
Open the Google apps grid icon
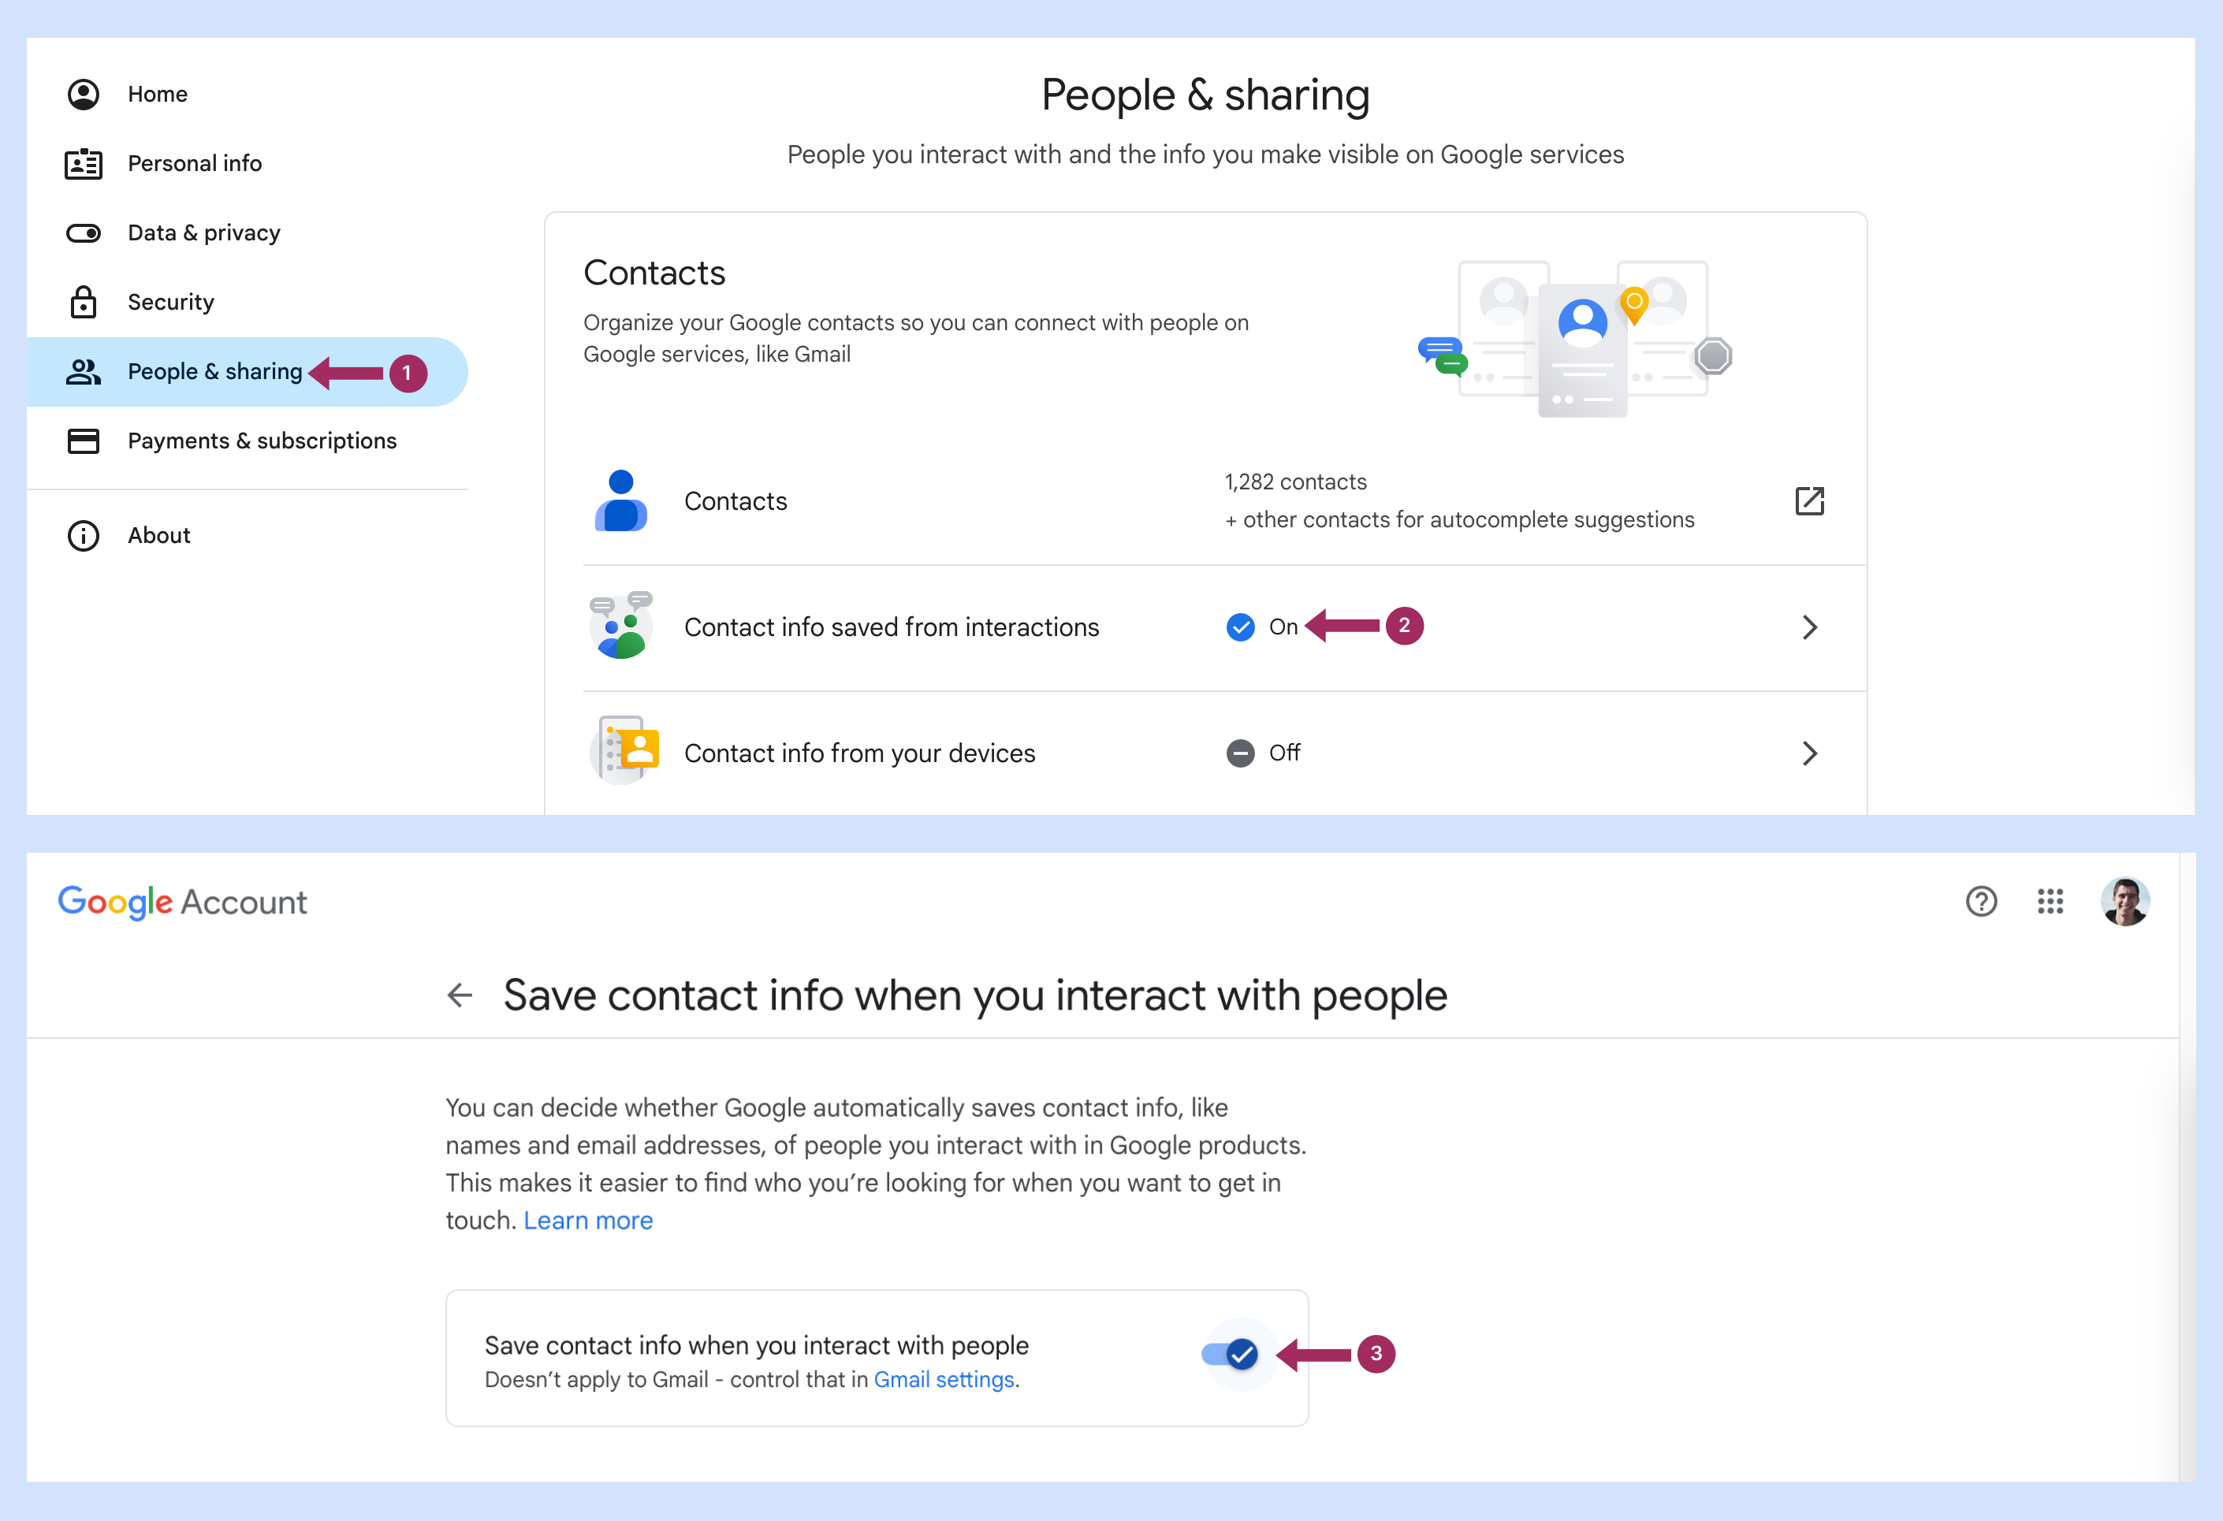(2050, 901)
